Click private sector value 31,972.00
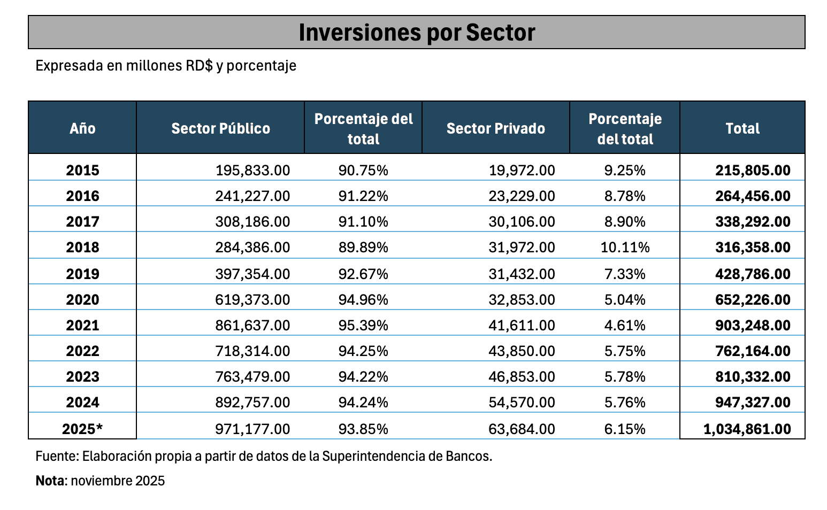Image resolution: width=827 pixels, height=510 pixels. 522,248
